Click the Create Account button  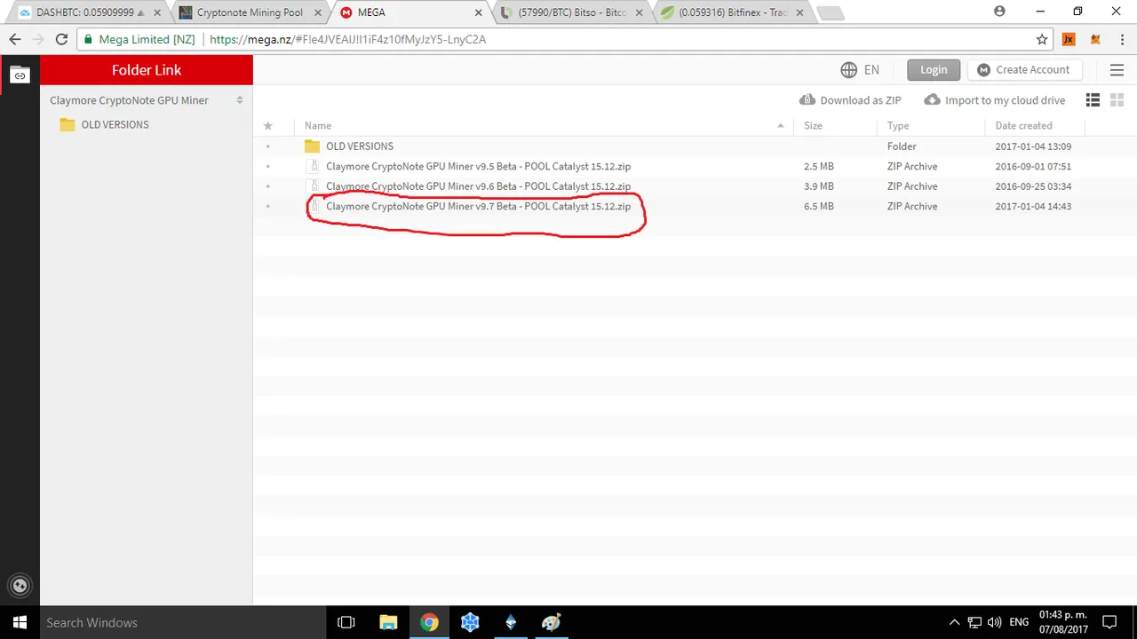click(1023, 70)
